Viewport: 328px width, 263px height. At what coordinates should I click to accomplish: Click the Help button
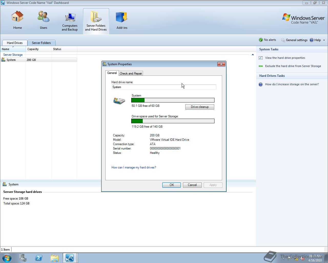[315, 40]
